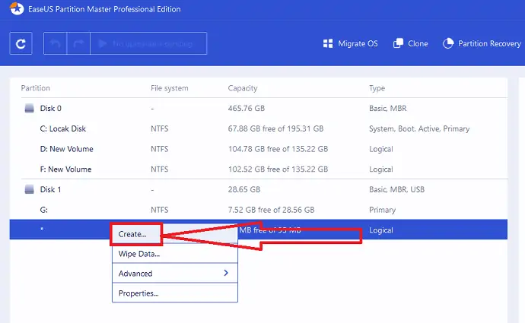Click the EaseUS application logo
Viewport: 525px width, 323px height.
point(17,8)
